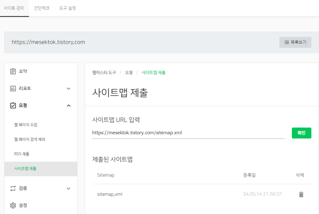Click the https://mesektok.tistory.com site URL
Image resolution: width=319 pixels, height=214 pixels.
tap(48, 42)
